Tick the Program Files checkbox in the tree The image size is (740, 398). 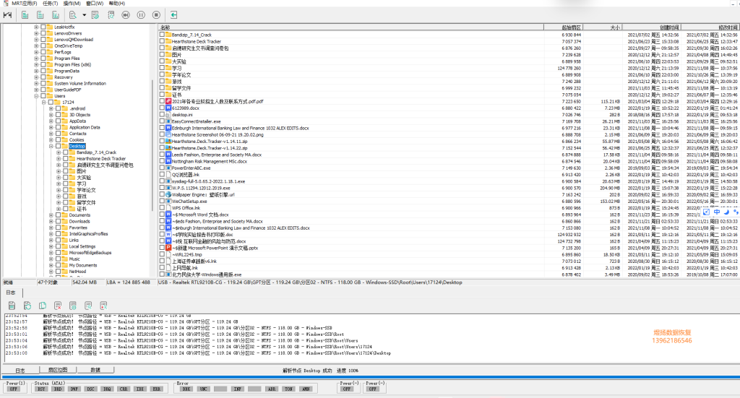[43, 59]
